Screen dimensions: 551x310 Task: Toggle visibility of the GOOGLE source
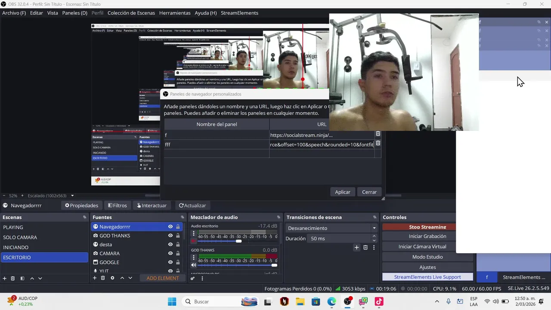[x=170, y=262]
